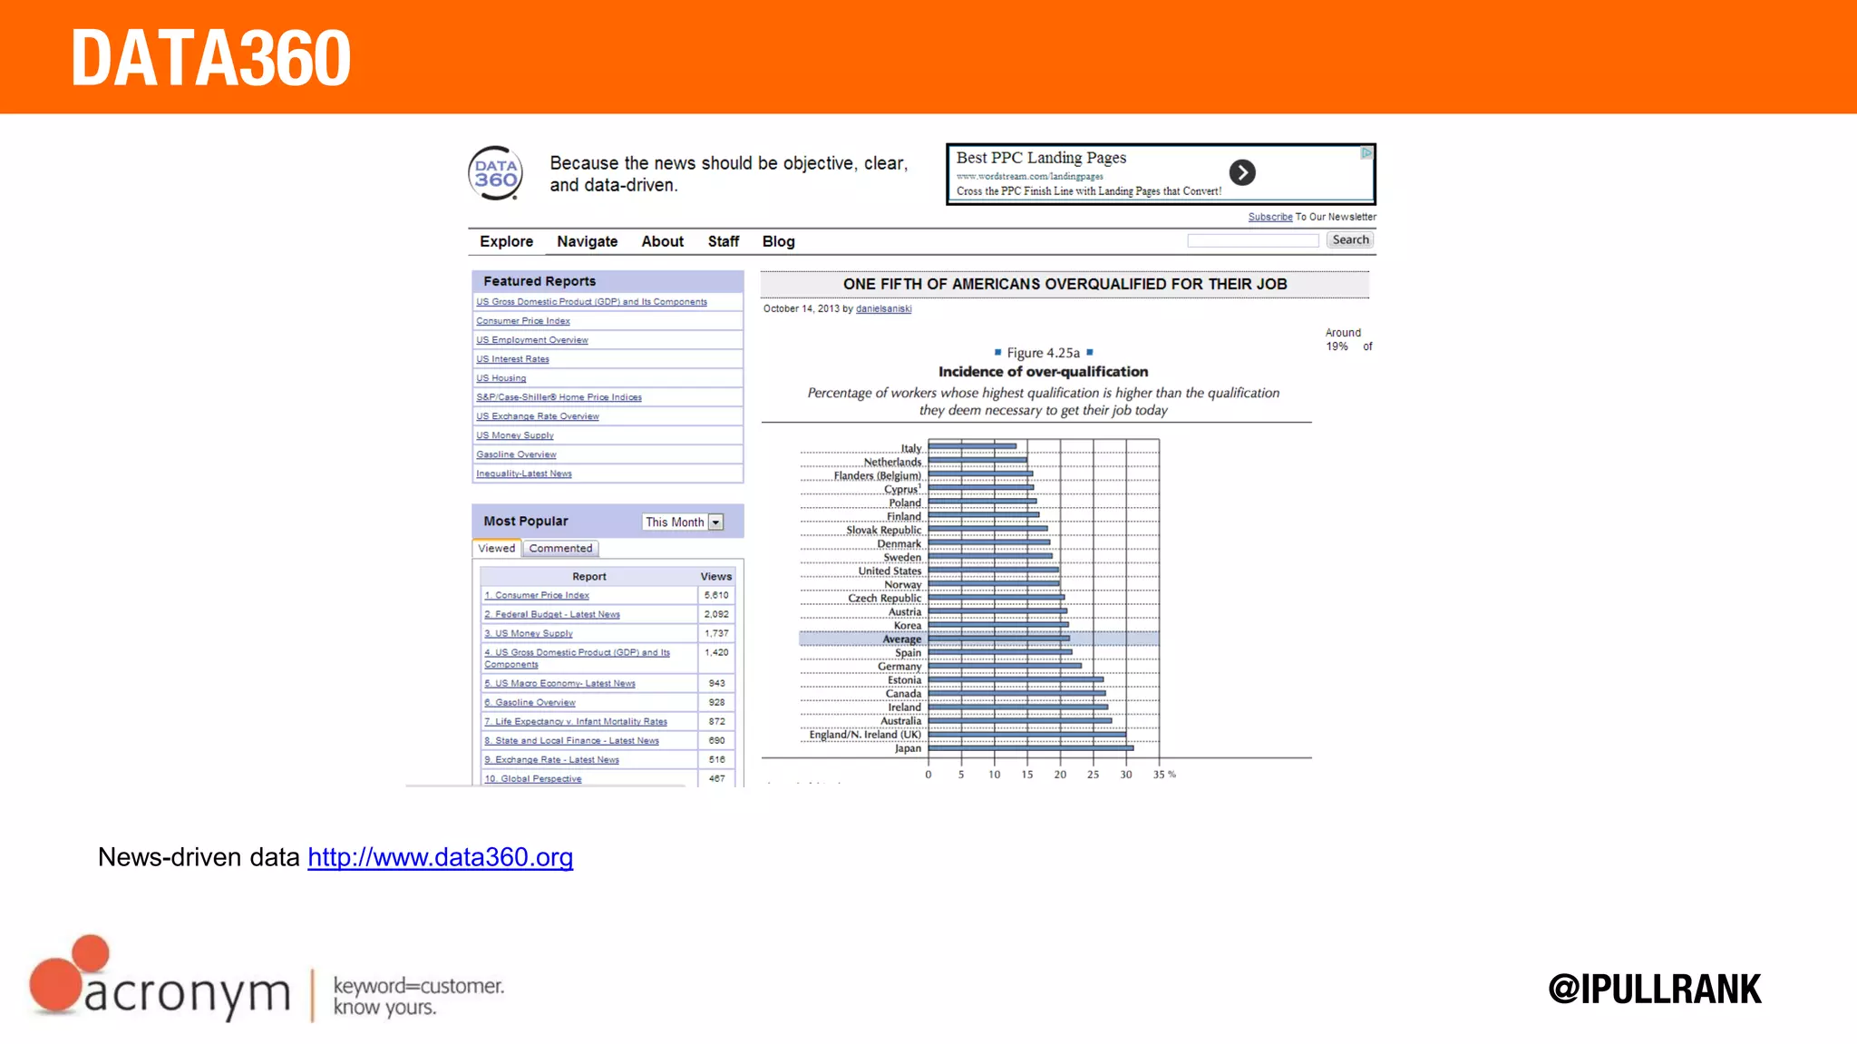Screen dimensions: 1857x1044
Task: Open the This Month dropdown
Action: click(675, 522)
